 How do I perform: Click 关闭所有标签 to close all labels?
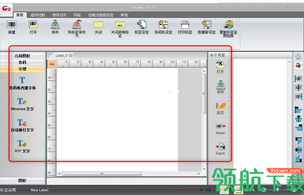tap(120, 29)
